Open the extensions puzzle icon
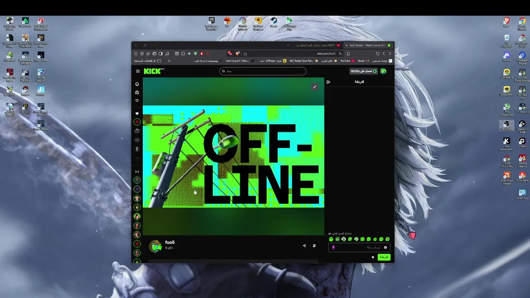The width and height of the screenshot is (530, 298). click(183, 53)
